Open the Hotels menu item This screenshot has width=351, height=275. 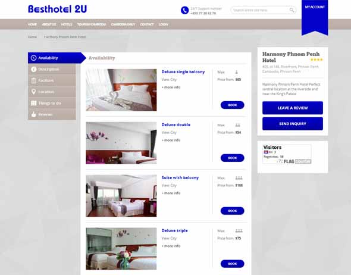[x=67, y=24]
